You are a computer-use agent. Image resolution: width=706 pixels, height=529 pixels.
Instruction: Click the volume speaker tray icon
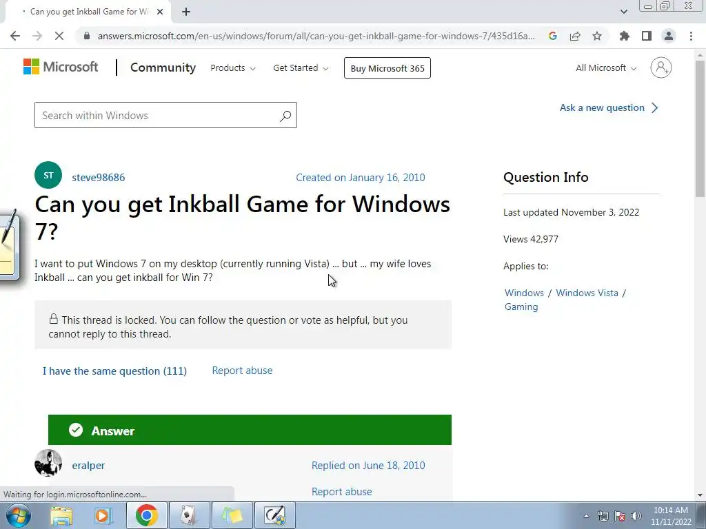pos(636,516)
